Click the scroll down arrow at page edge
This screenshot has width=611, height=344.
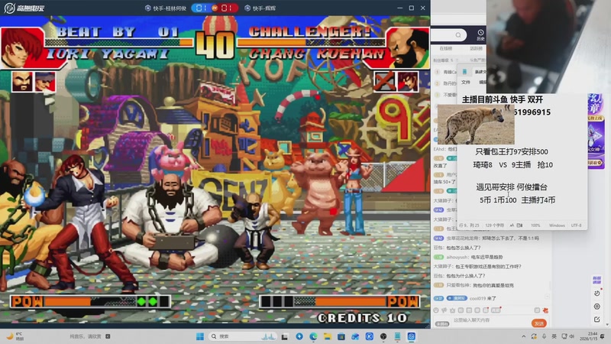tap(608, 324)
